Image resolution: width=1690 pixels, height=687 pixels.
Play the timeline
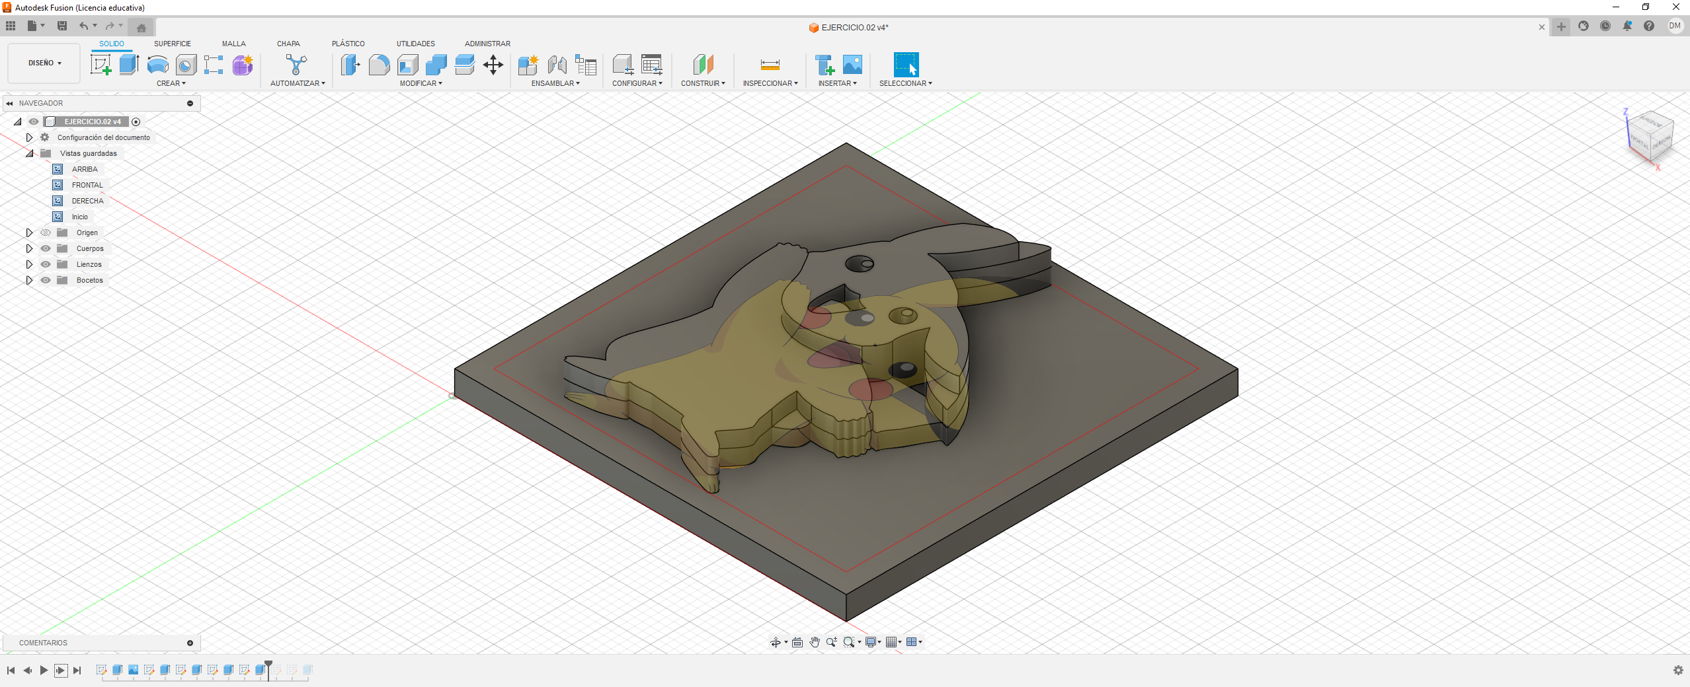click(44, 670)
